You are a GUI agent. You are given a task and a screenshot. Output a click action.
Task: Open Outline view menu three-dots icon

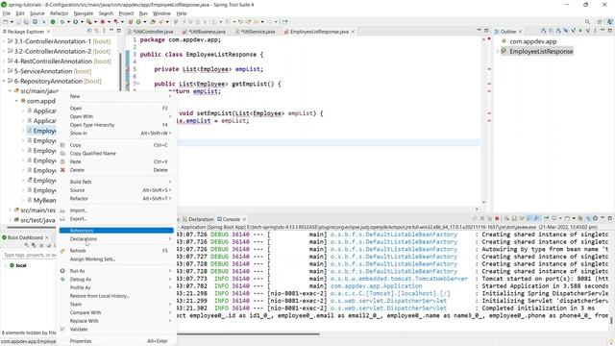point(595,31)
